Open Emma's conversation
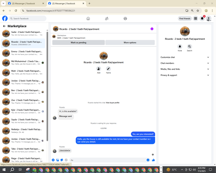The image size is (216, 173). [x=23, y=53]
